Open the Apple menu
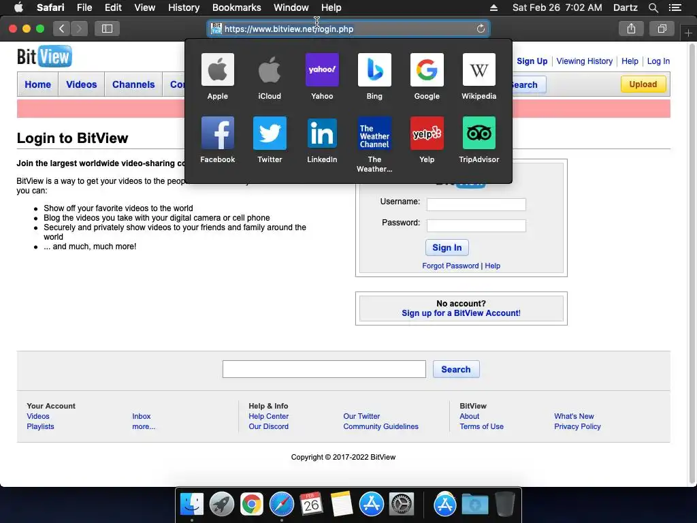This screenshot has width=697, height=523. [18, 7]
